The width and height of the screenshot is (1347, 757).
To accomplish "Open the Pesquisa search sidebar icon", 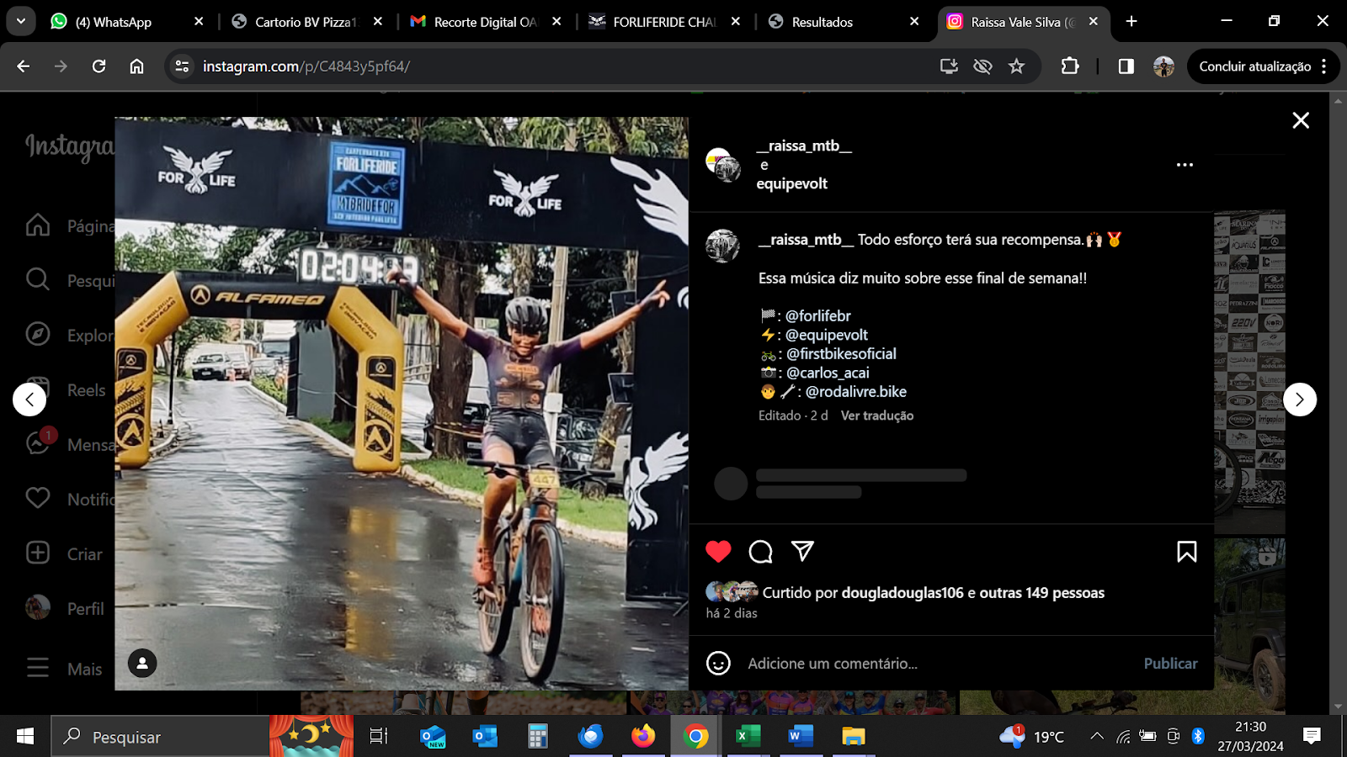I will click(x=38, y=279).
